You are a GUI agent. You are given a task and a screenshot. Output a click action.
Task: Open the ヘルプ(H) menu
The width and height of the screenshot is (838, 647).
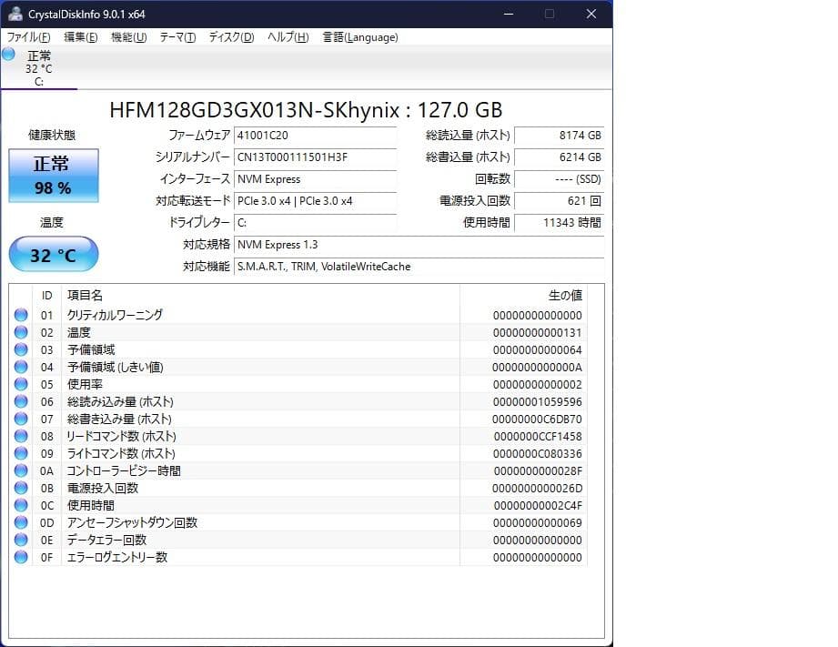click(288, 37)
